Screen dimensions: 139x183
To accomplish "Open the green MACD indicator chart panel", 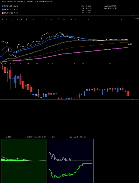I will (24, 161).
